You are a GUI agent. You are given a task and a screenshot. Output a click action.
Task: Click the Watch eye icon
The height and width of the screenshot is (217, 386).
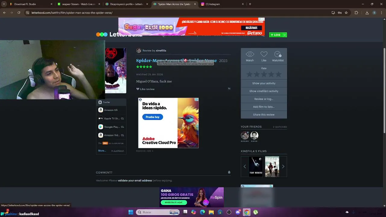[250, 54]
